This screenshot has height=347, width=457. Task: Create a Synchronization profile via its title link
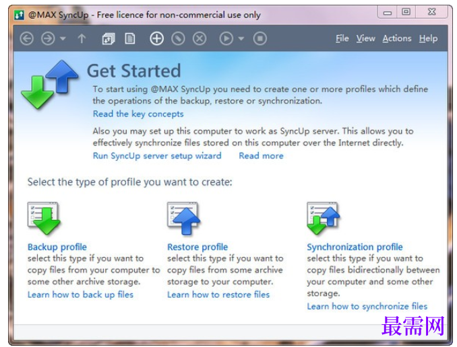click(355, 247)
